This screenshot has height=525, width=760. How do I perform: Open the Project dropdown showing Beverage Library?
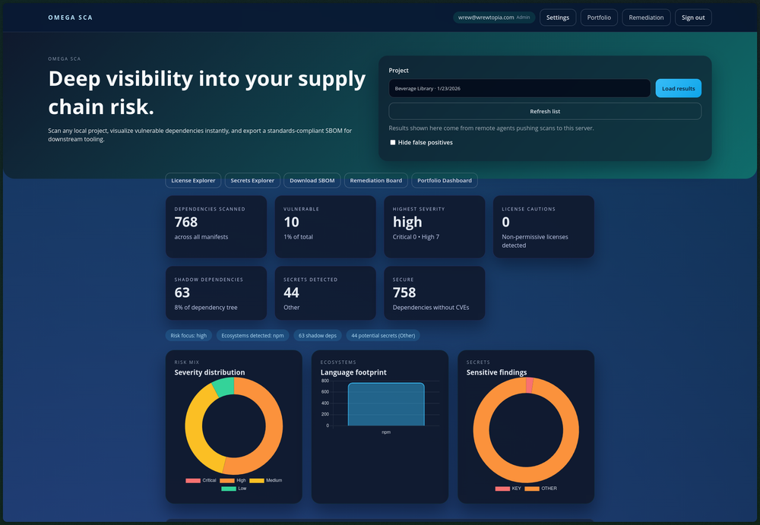[519, 89]
